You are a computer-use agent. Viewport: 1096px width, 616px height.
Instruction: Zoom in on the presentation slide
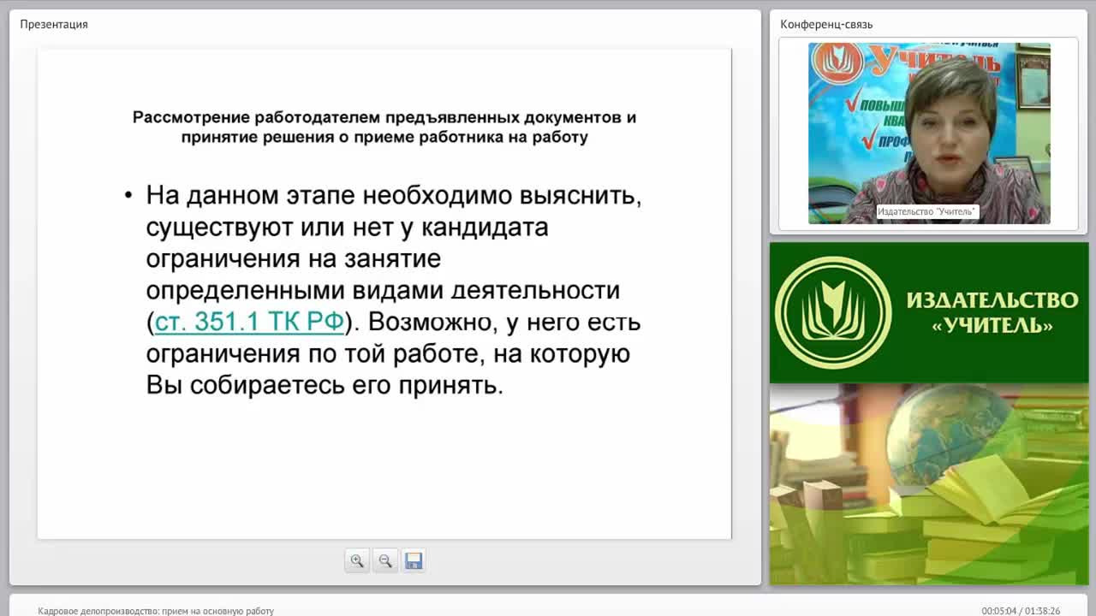tap(357, 561)
